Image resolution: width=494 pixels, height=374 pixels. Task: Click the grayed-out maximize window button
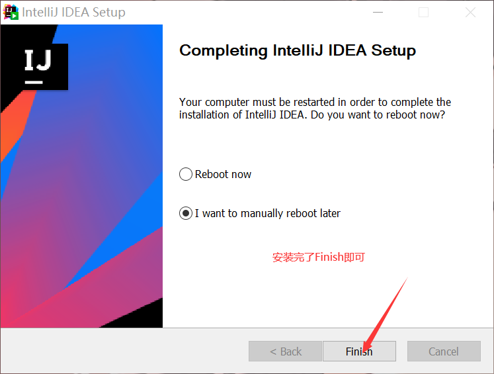pos(423,13)
